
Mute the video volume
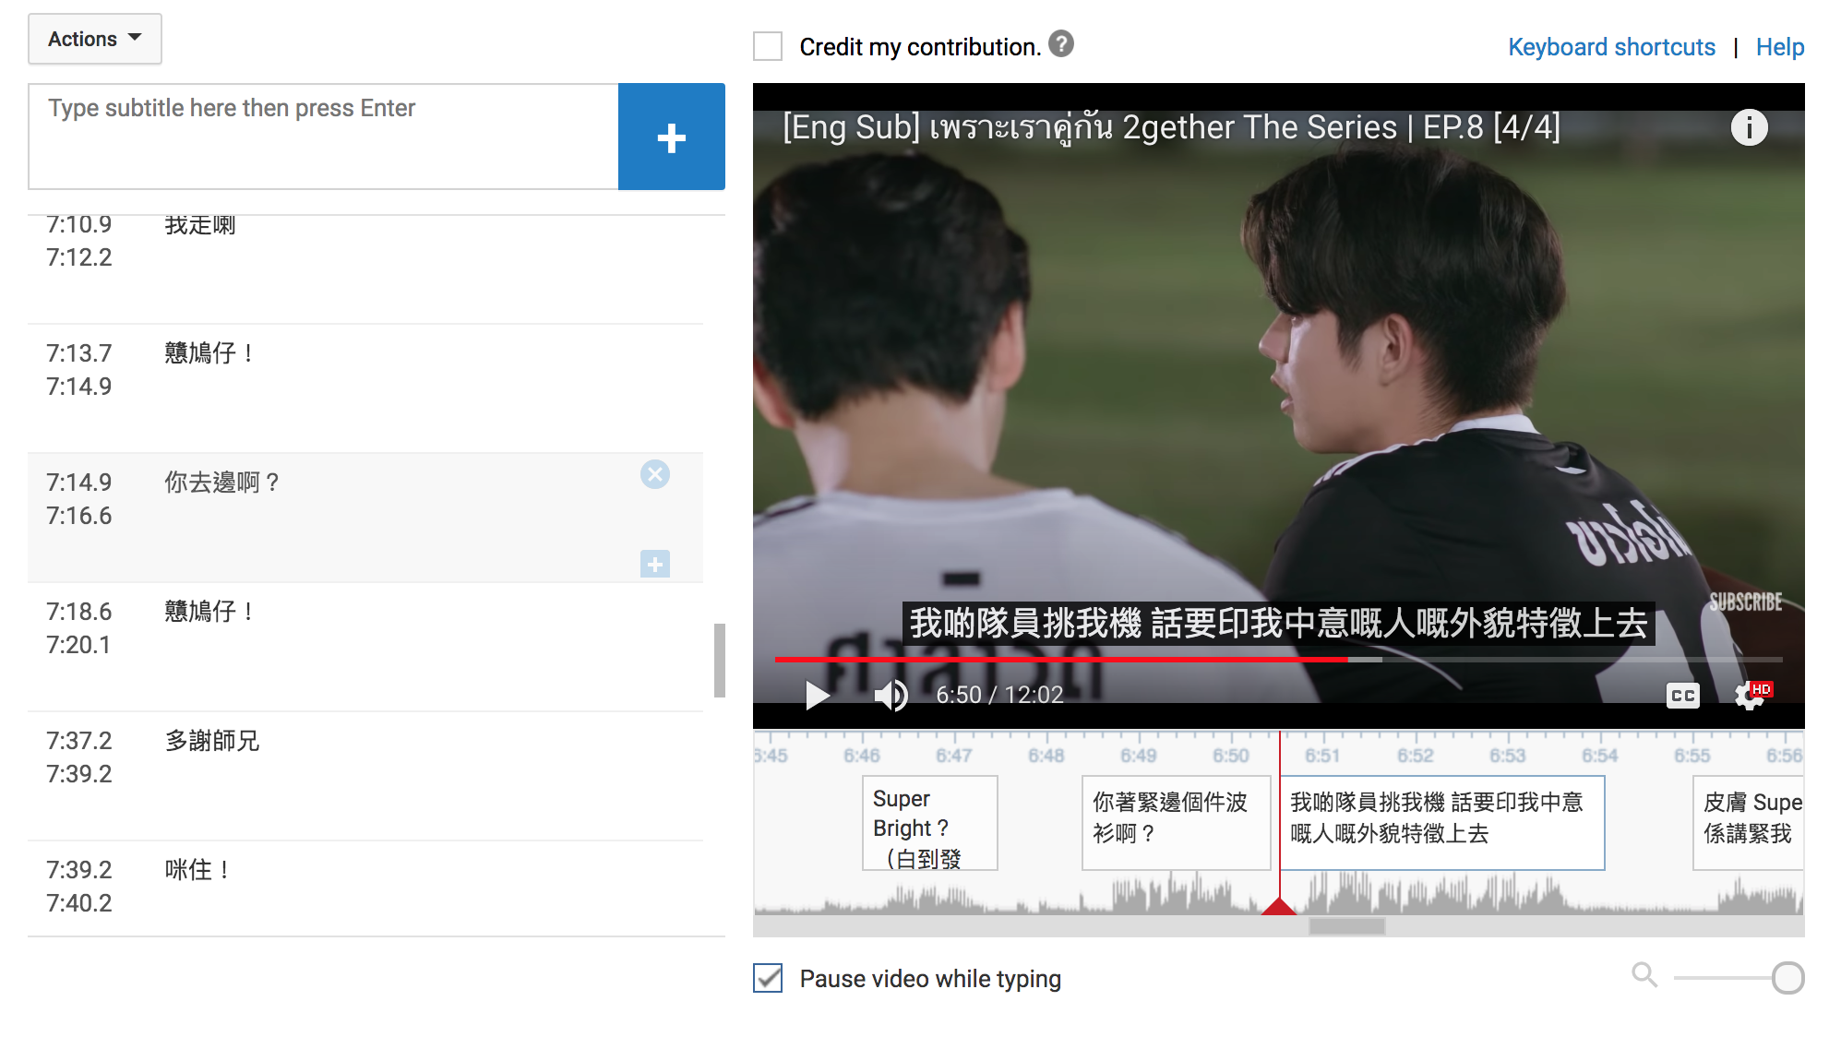coord(891,695)
